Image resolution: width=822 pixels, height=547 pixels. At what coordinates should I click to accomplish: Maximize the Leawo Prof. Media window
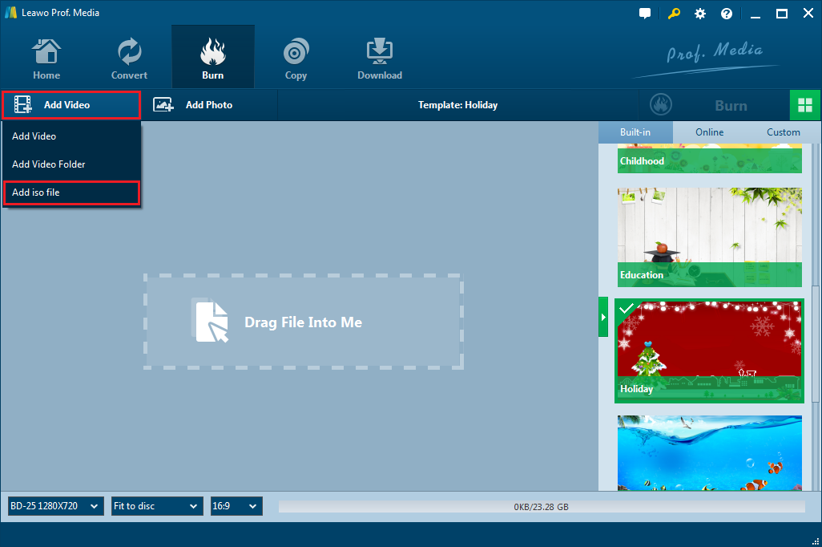[782, 14]
